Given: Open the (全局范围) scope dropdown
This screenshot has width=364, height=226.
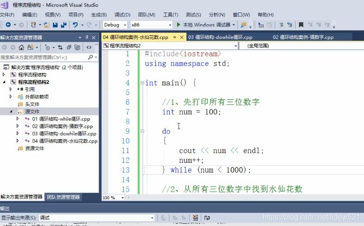Looking at the screenshot, I should [x=301, y=46].
